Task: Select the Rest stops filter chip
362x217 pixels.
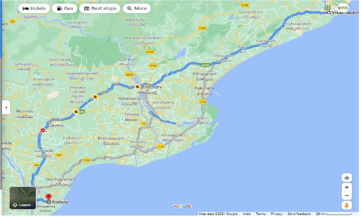Action: 100,8
